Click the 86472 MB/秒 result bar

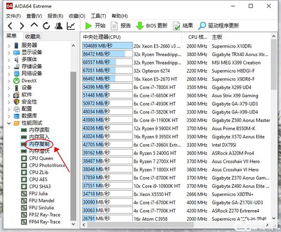point(107,54)
